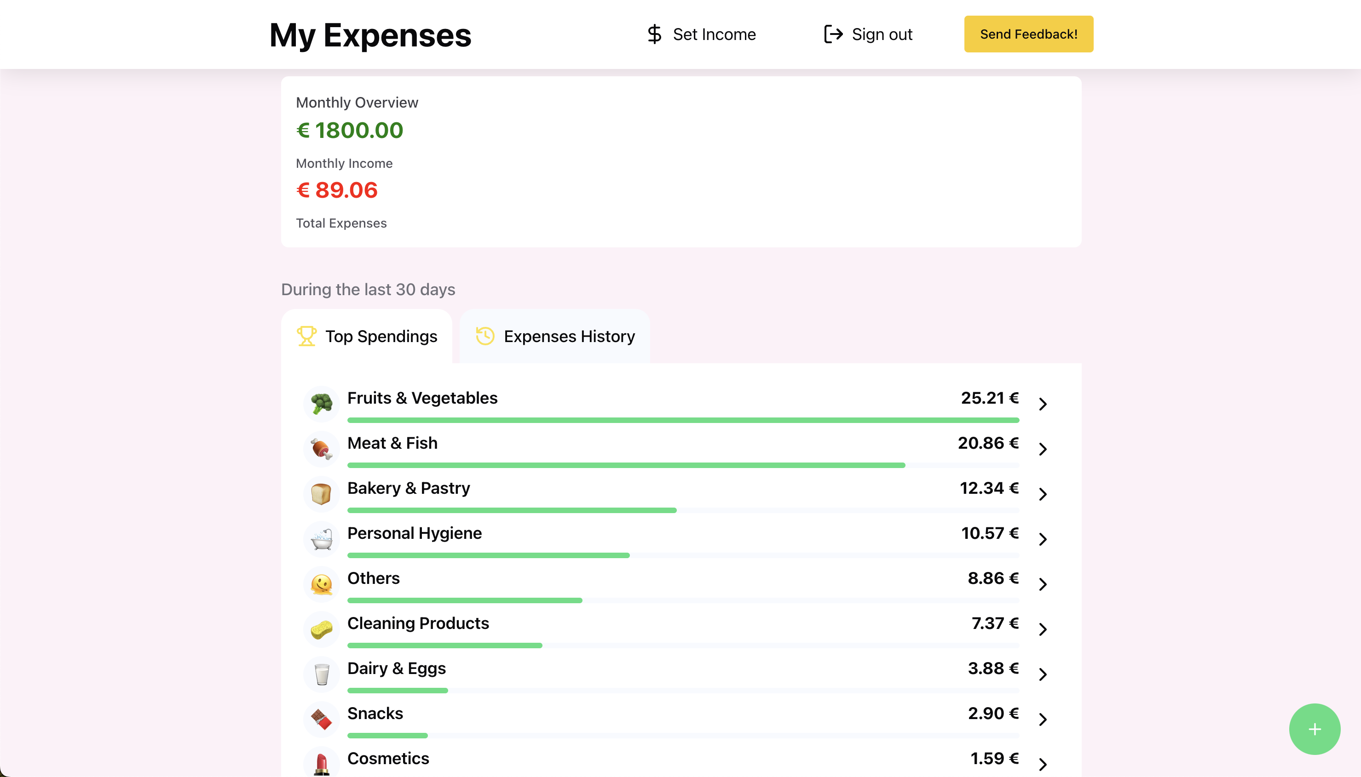The height and width of the screenshot is (777, 1361).
Task: Expand Fruits & Vegetables with its chevron
Action: [x=1043, y=404]
